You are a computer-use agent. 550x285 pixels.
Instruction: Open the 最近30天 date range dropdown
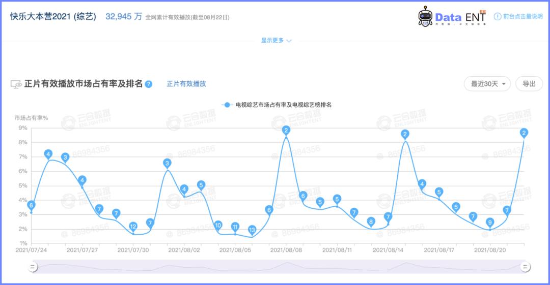click(x=487, y=84)
